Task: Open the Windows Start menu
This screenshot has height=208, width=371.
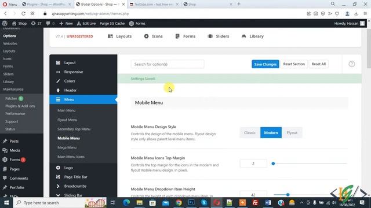Action: (x=6, y=203)
